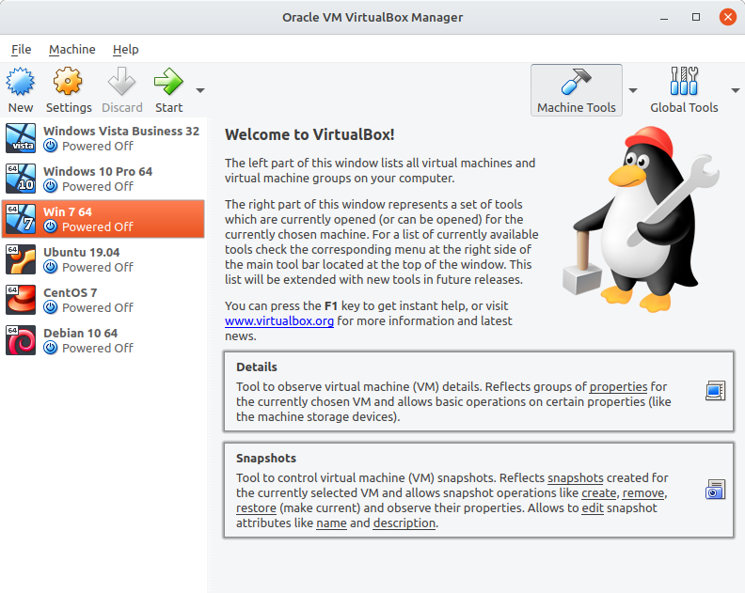Open the Machine Tools dropdown arrow
Viewport: 745px width, 593px height.
[633, 90]
